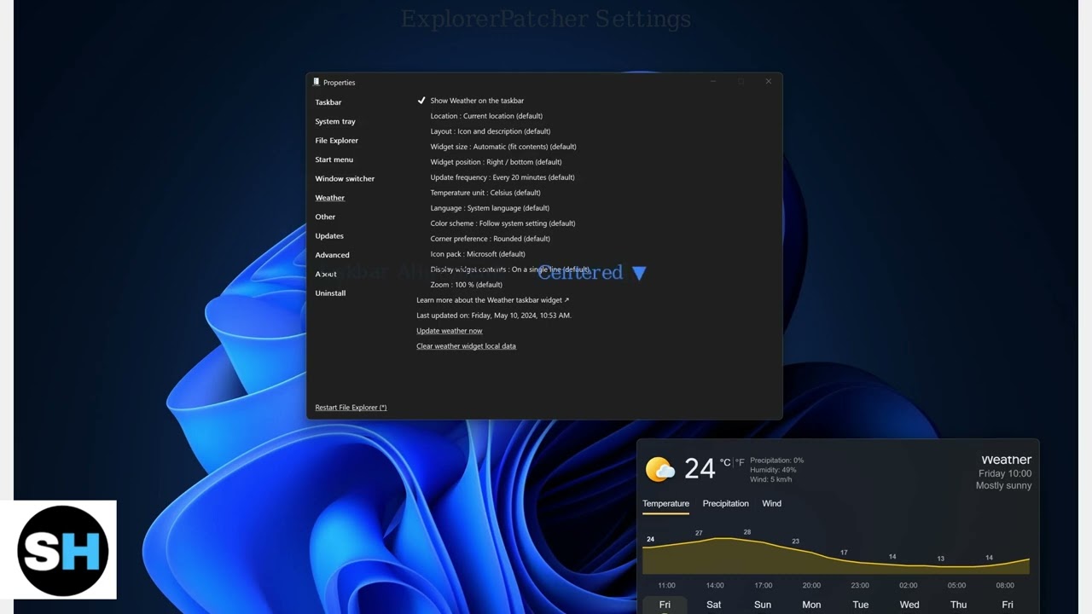
Task: Select Uninstall in the sidebar
Action: 330,293
